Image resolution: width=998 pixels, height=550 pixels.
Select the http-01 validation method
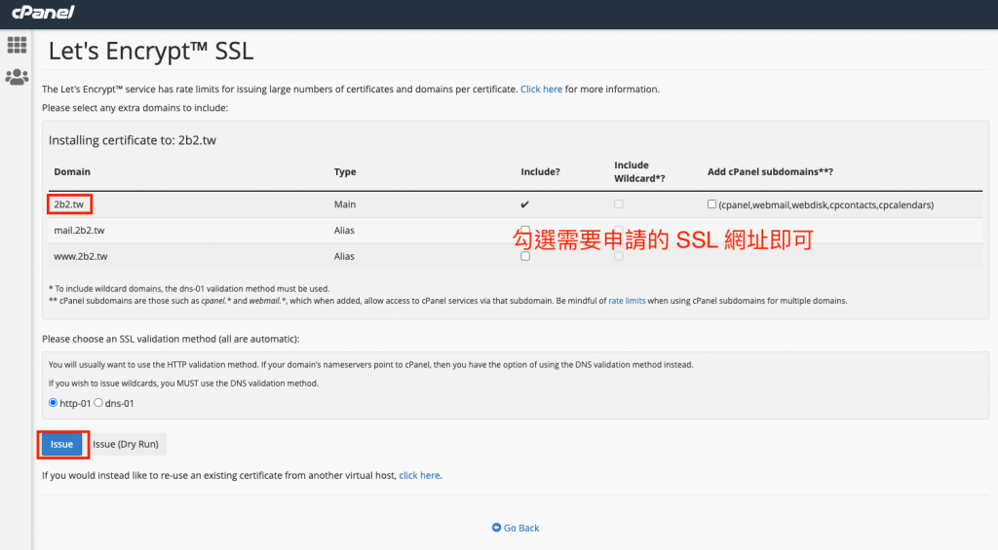(54, 402)
